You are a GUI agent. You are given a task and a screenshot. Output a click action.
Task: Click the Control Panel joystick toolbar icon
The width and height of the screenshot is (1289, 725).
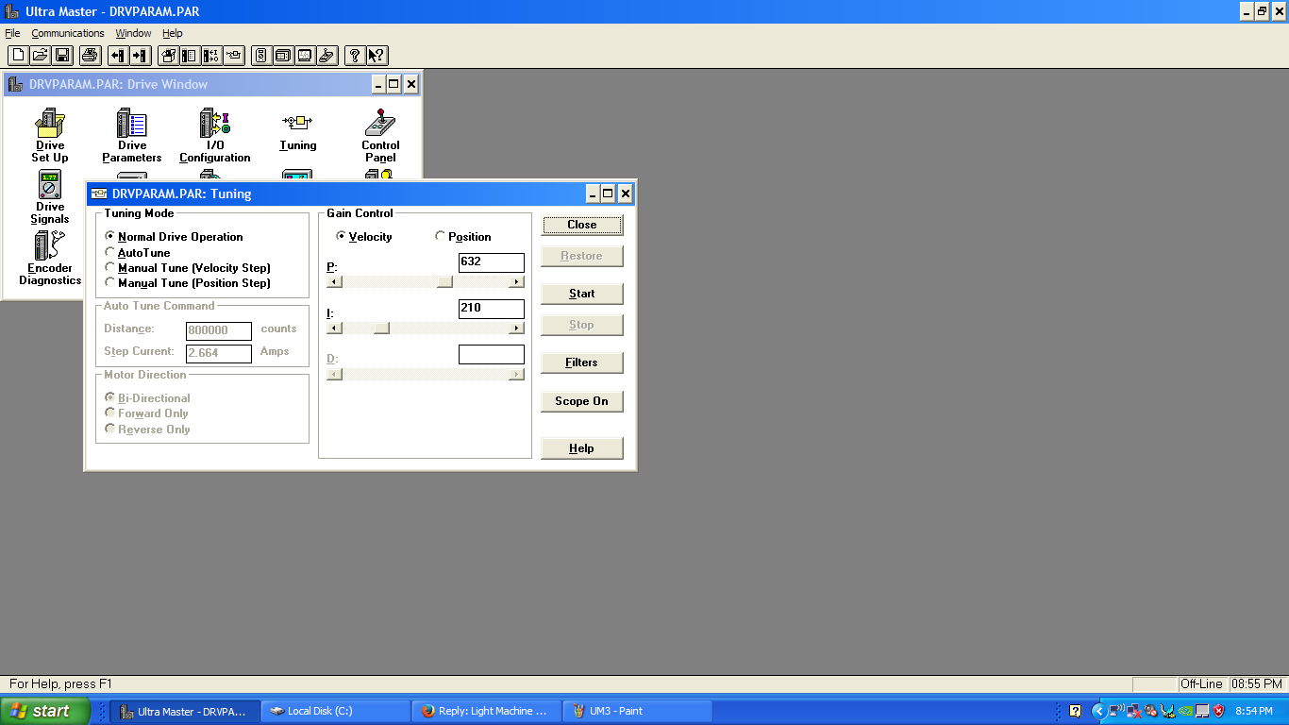tap(326, 56)
